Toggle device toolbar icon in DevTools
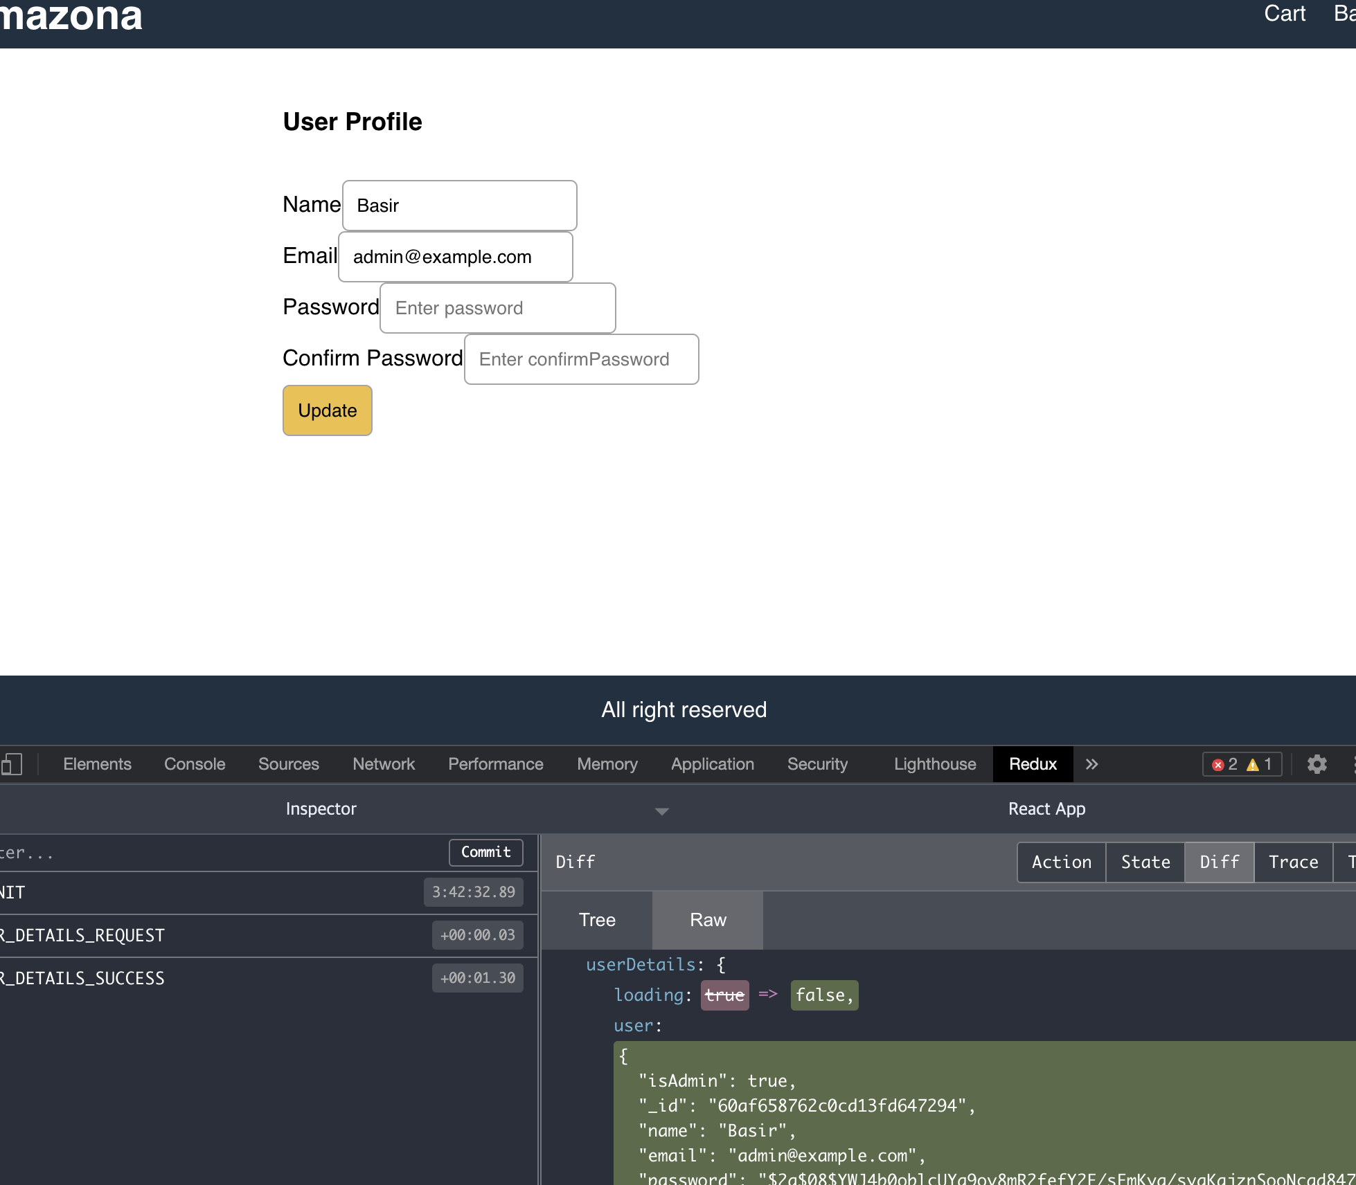This screenshot has height=1185, width=1356. (x=12, y=764)
